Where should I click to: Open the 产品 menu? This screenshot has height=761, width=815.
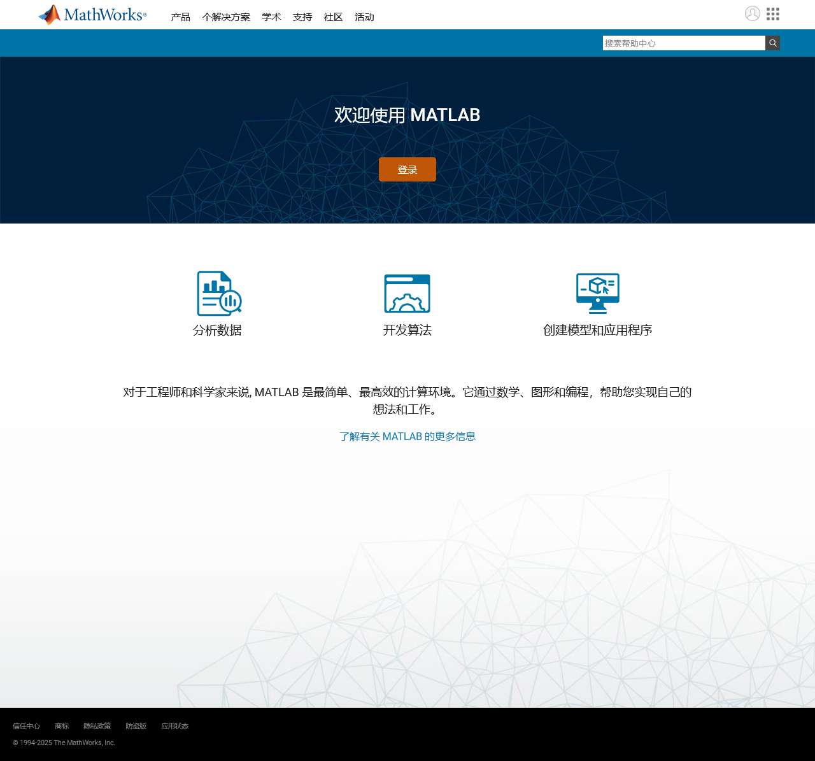point(181,17)
